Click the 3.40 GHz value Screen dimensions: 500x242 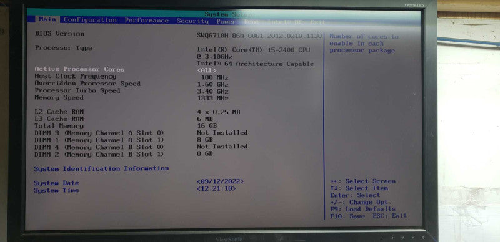click(x=212, y=92)
